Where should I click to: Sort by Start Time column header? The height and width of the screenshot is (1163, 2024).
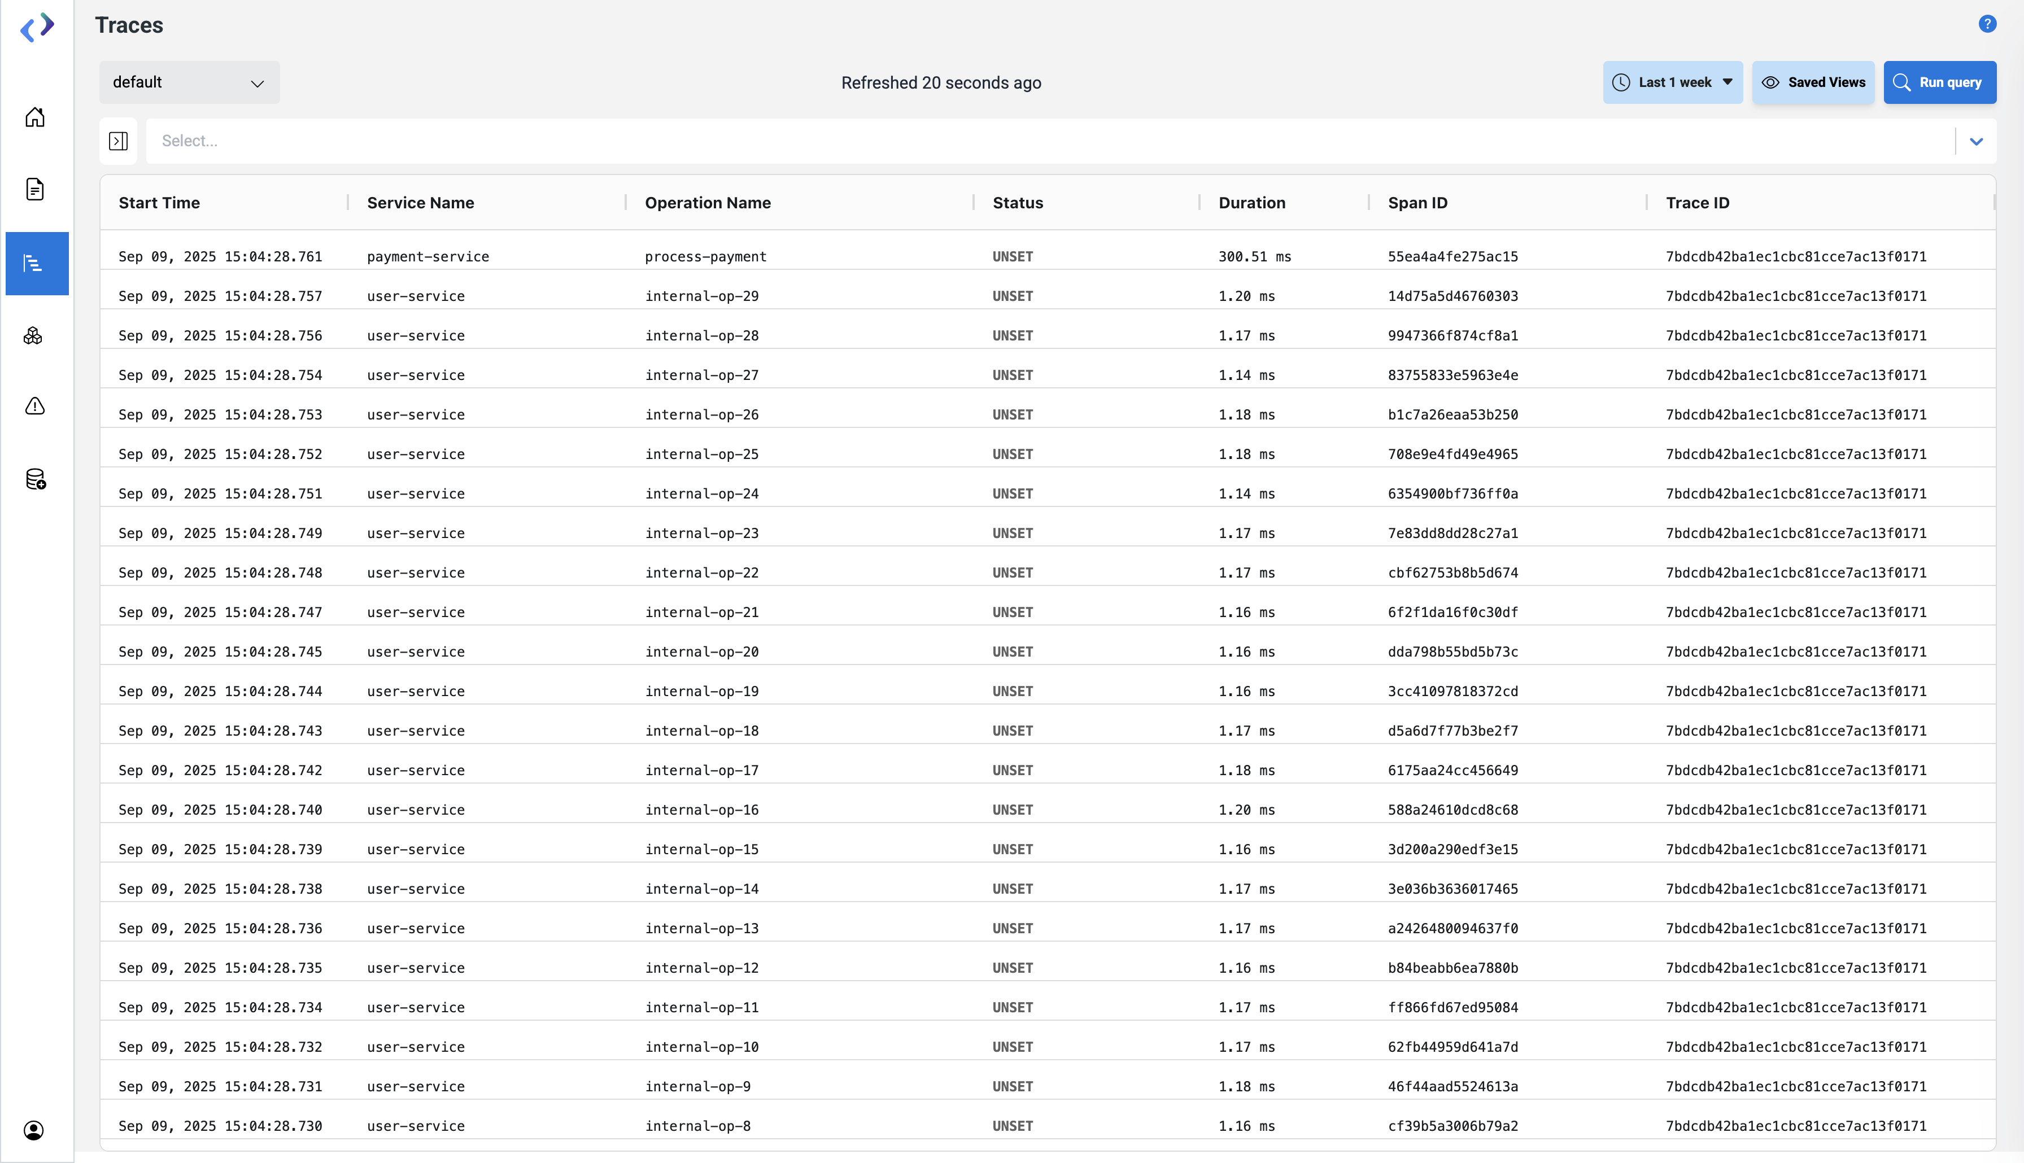pyautogui.click(x=159, y=203)
